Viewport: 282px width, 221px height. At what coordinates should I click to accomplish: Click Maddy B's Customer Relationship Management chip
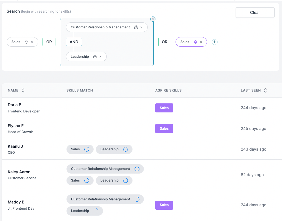coord(105,199)
